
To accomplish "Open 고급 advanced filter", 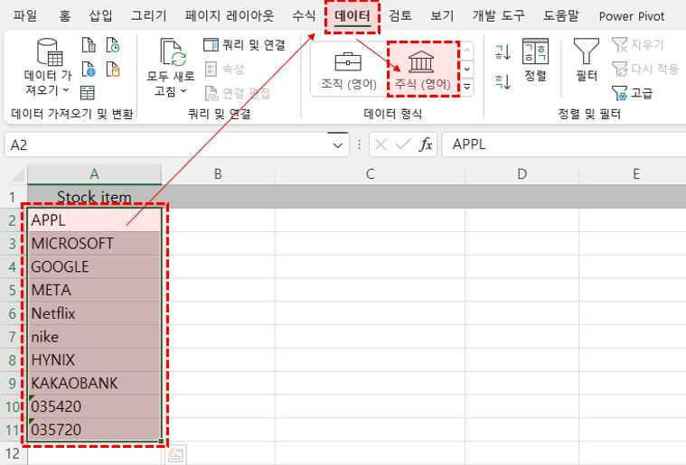I will (632, 93).
